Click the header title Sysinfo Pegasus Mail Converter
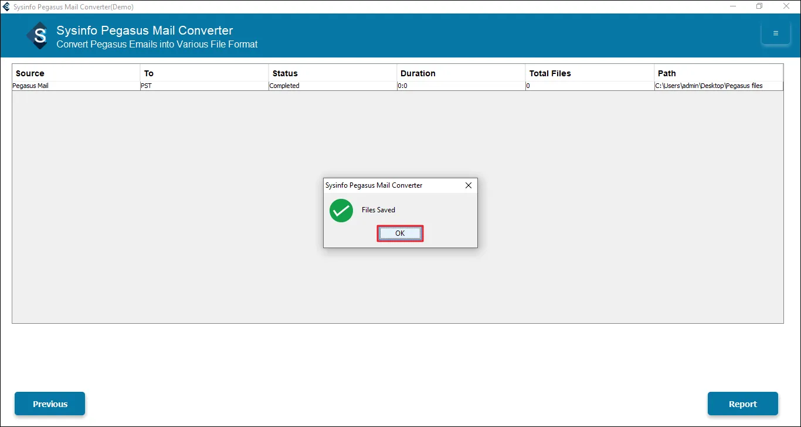This screenshot has height=427, width=801. pos(145,30)
